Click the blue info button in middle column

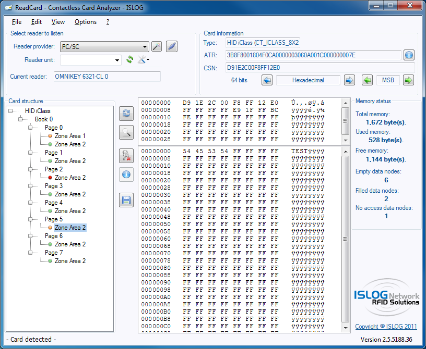click(x=126, y=174)
